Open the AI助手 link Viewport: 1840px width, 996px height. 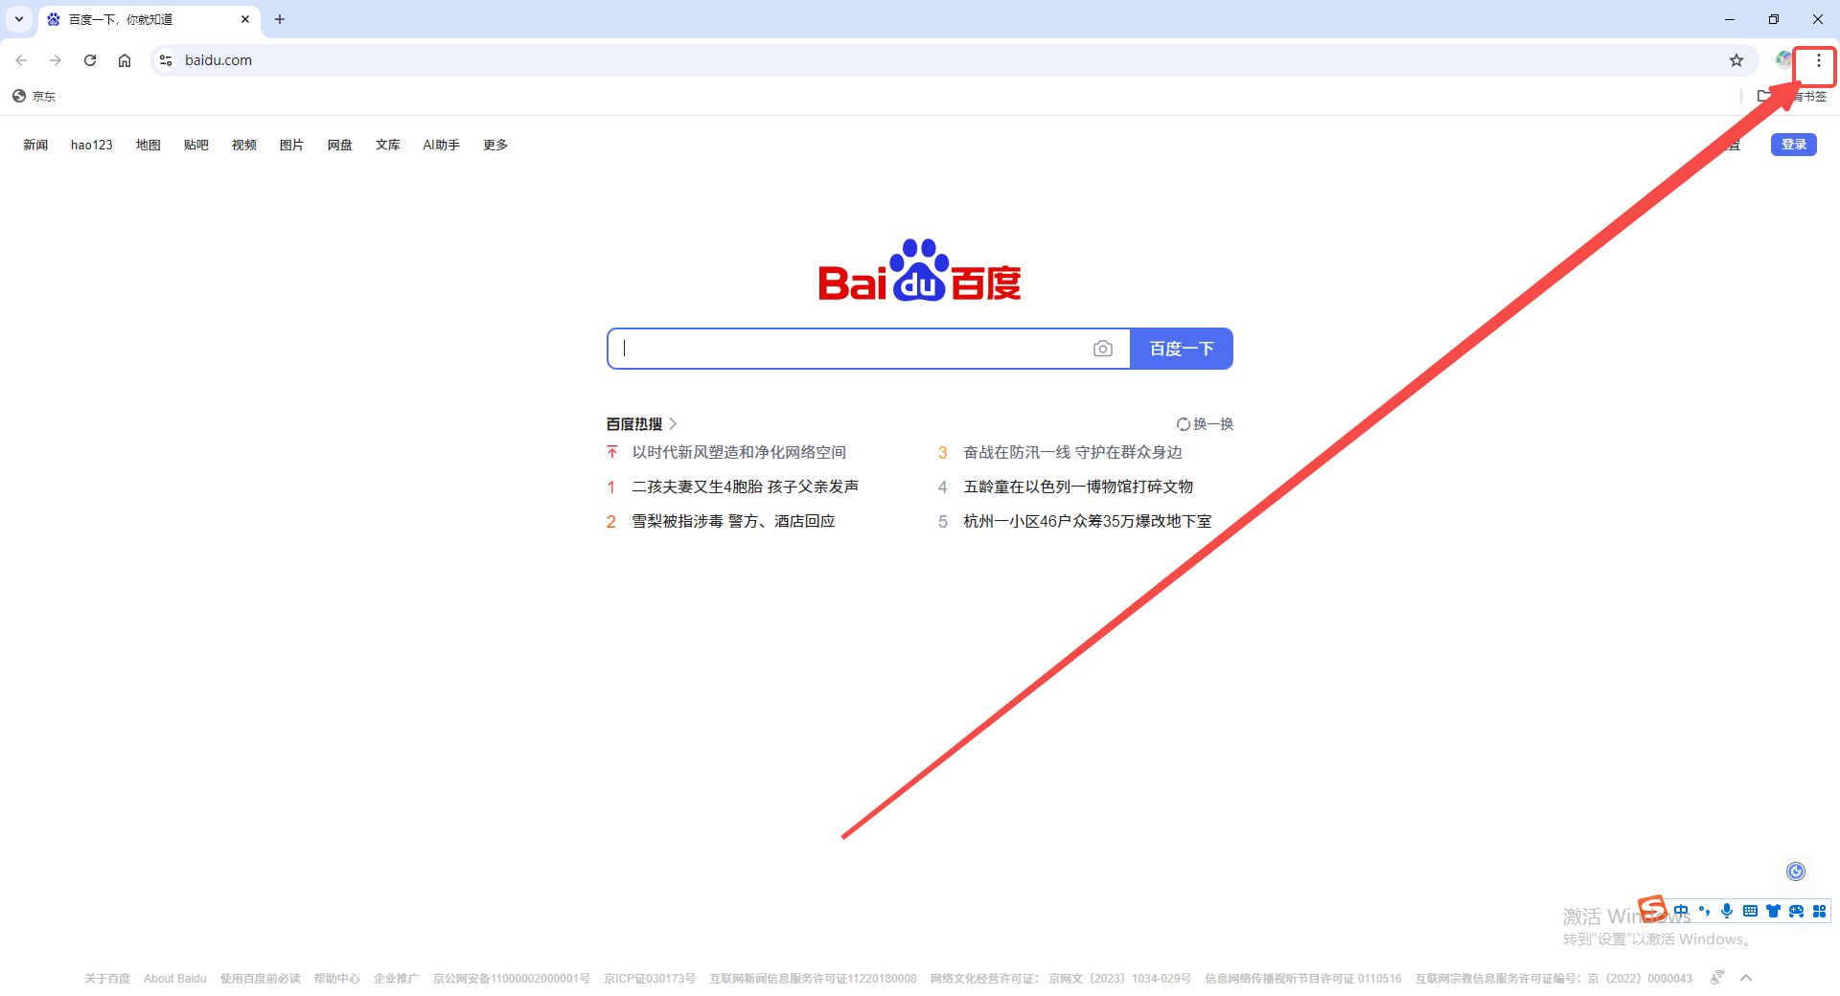[x=442, y=145]
